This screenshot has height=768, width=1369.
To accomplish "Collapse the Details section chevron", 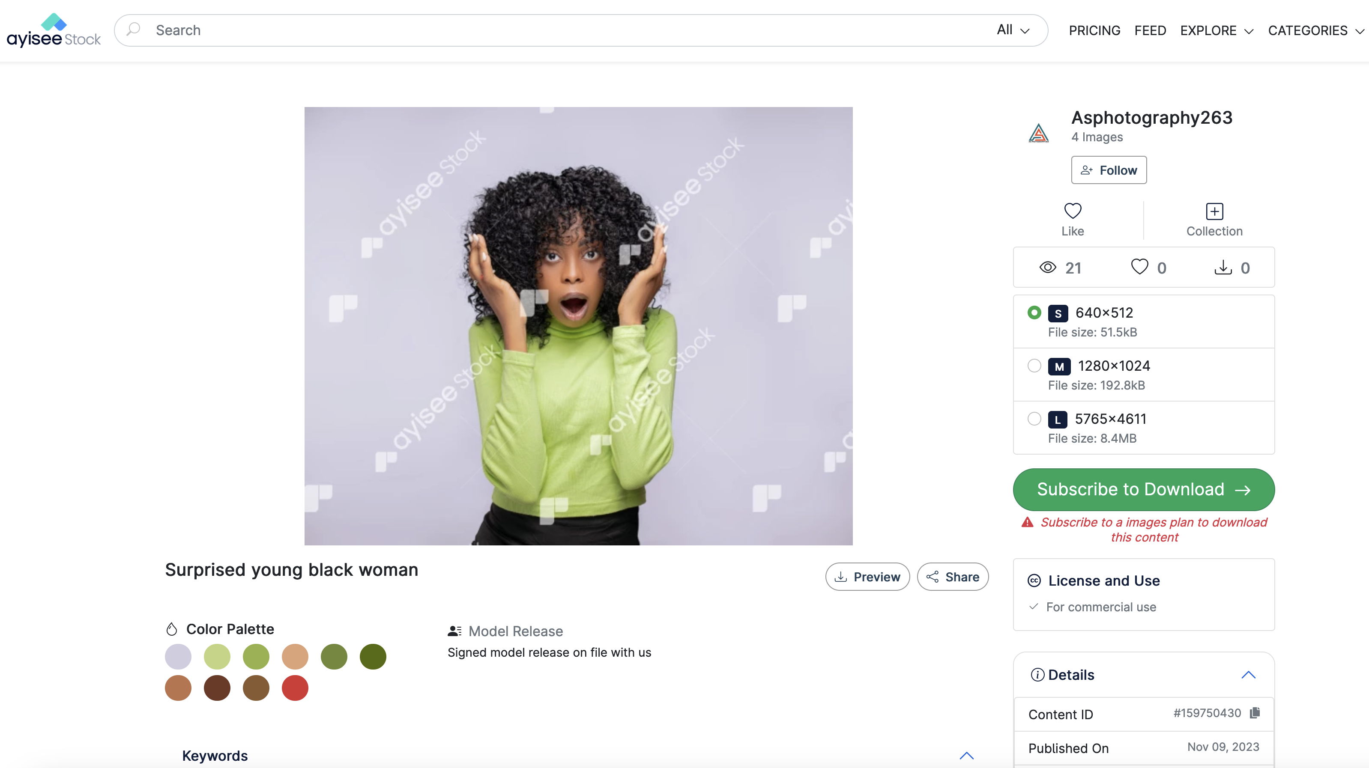I will click(x=1248, y=675).
